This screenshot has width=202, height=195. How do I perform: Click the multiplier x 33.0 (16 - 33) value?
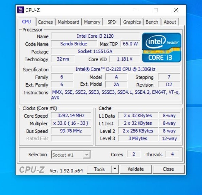71,123
